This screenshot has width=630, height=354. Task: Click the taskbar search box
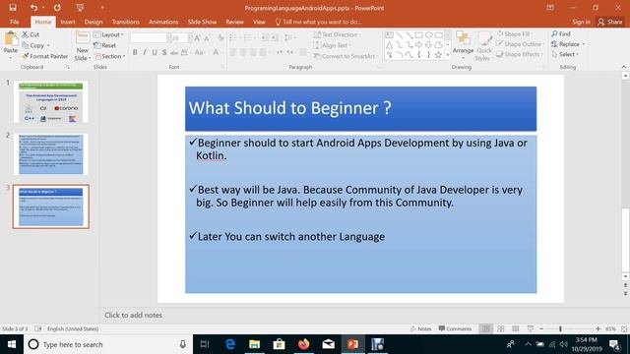click(x=108, y=344)
